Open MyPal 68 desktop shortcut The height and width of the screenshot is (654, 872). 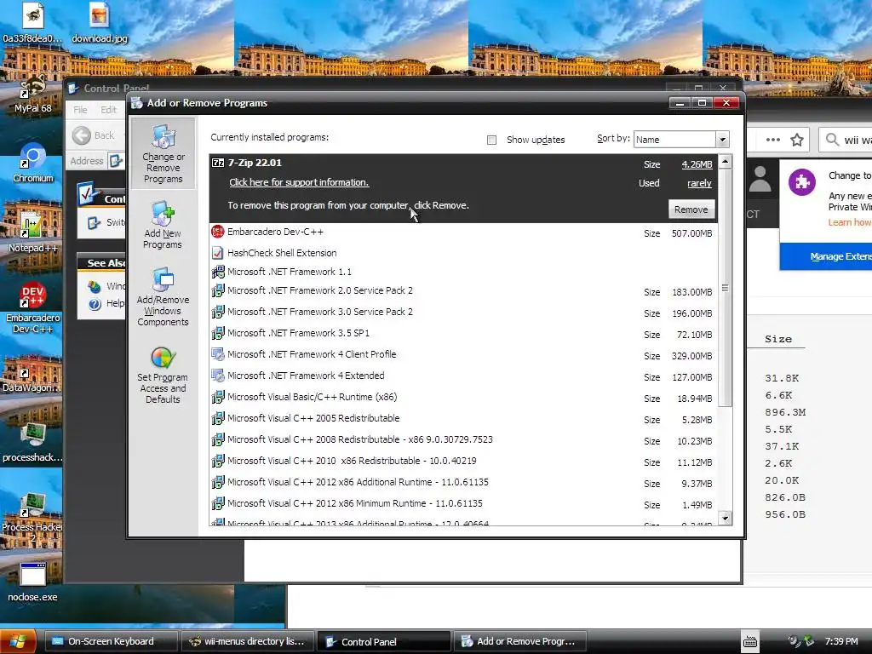pos(33,95)
